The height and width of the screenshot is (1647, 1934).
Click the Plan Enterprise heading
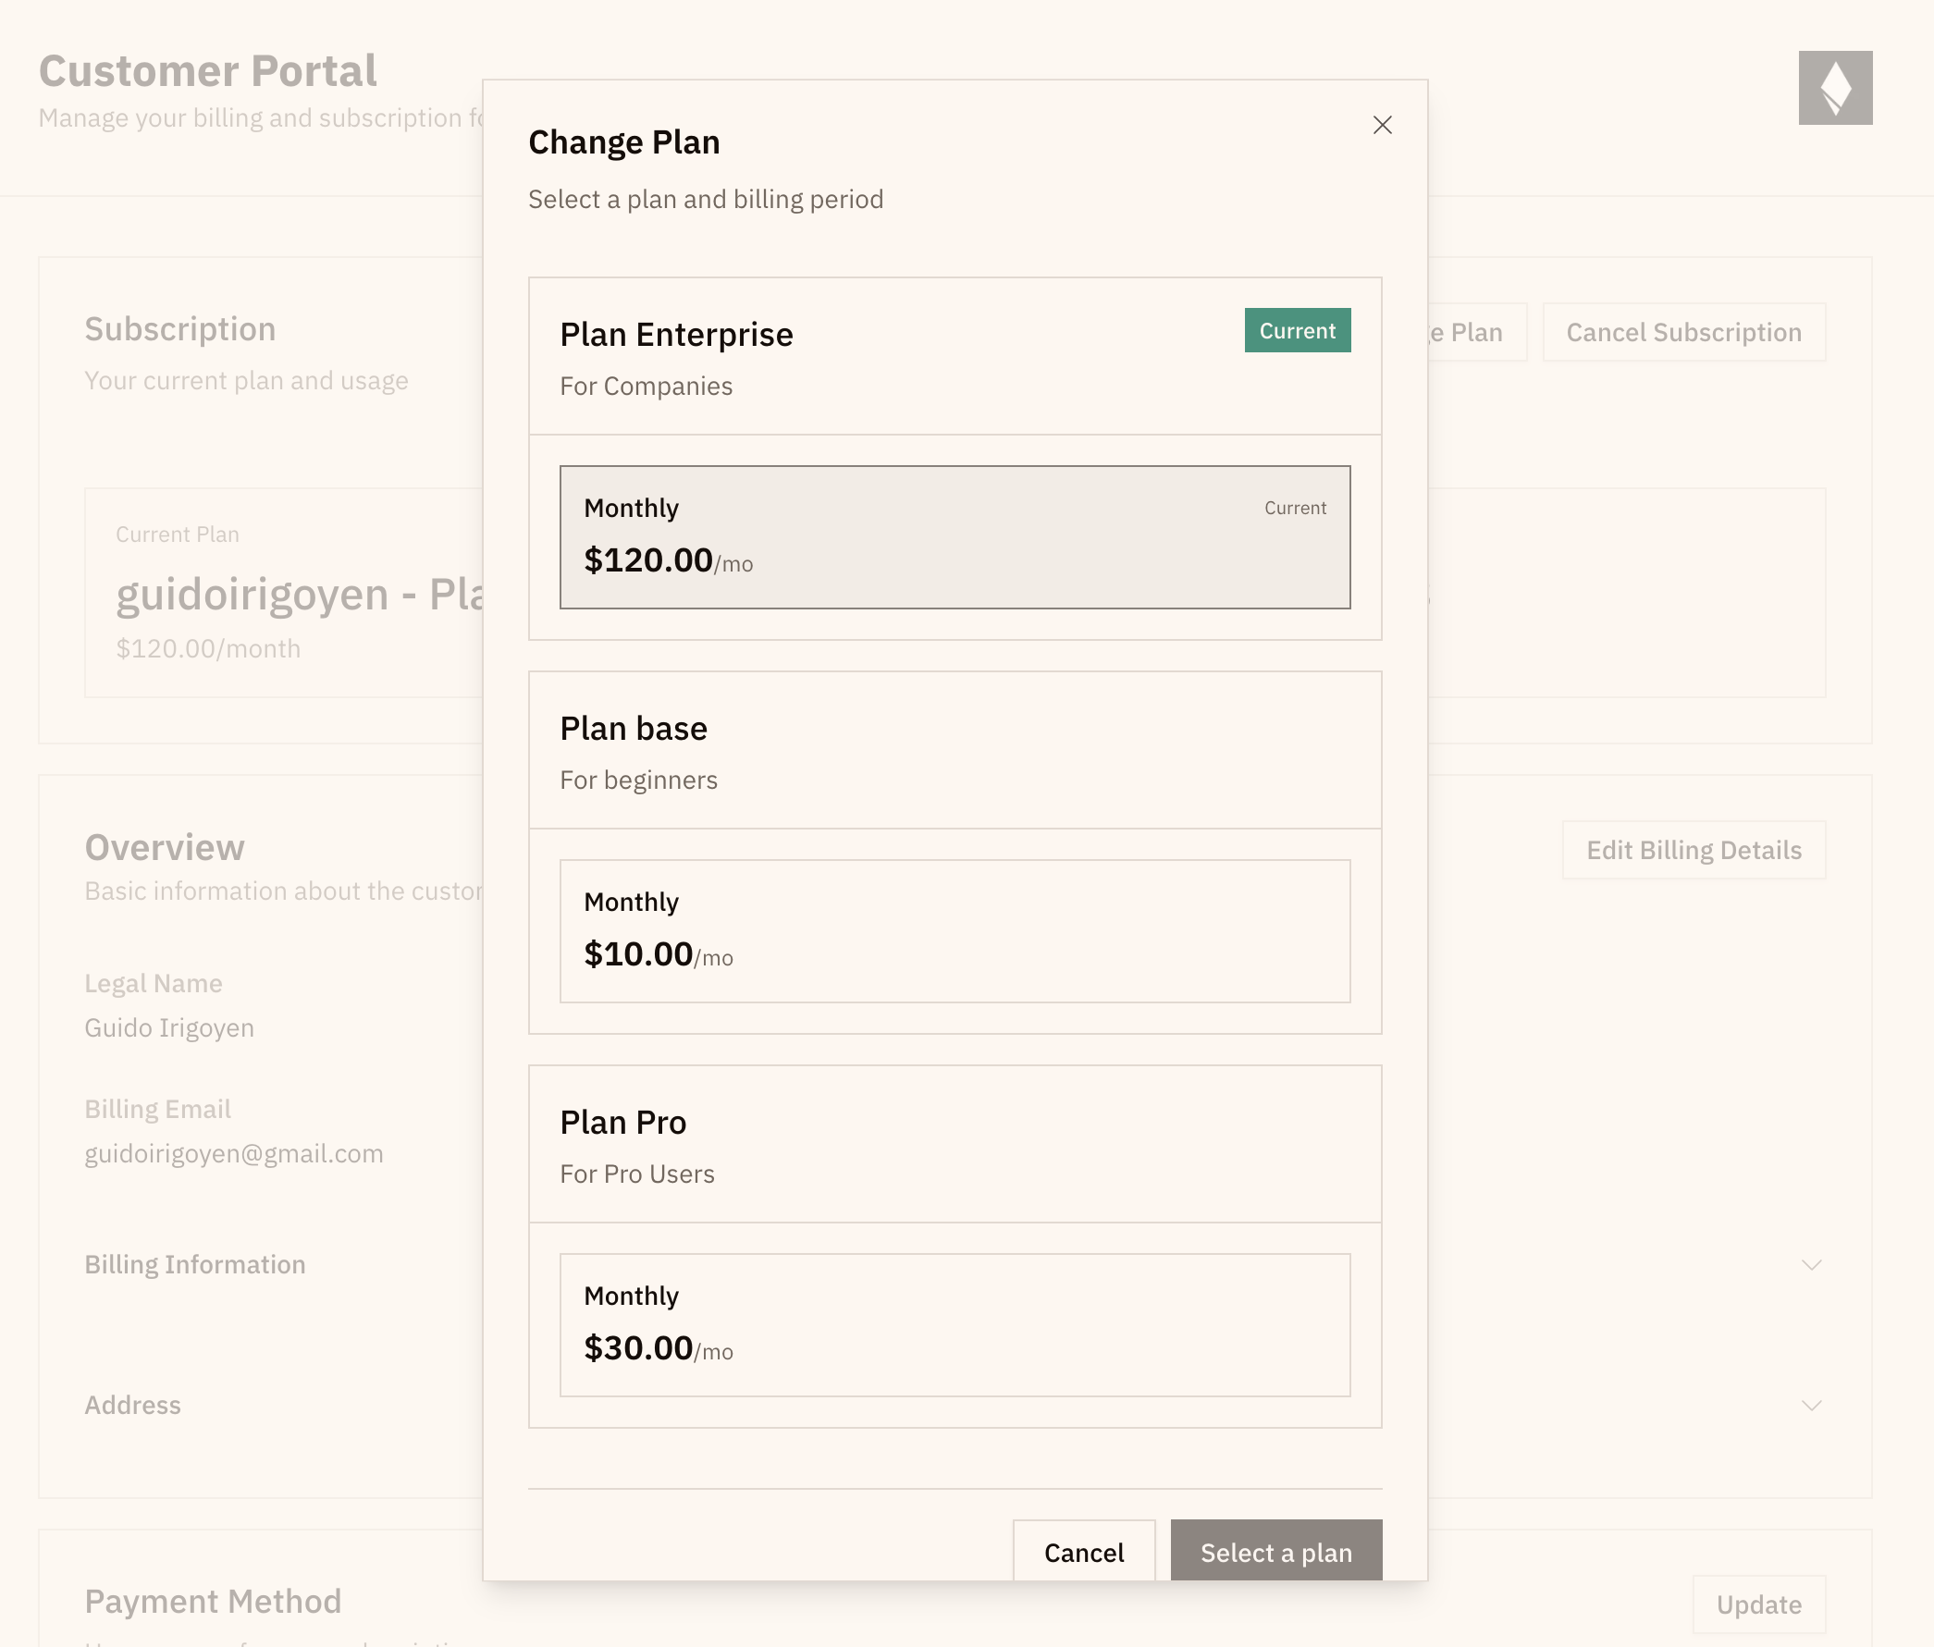tap(676, 334)
